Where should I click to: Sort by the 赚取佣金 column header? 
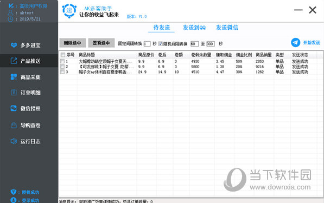coord(224,55)
